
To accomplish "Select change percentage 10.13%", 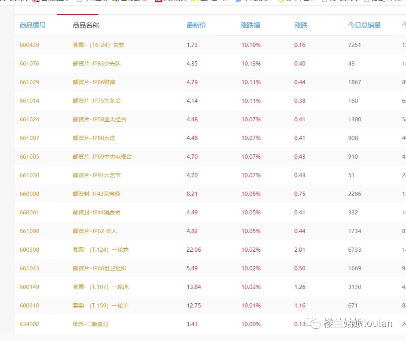I will 251,64.
